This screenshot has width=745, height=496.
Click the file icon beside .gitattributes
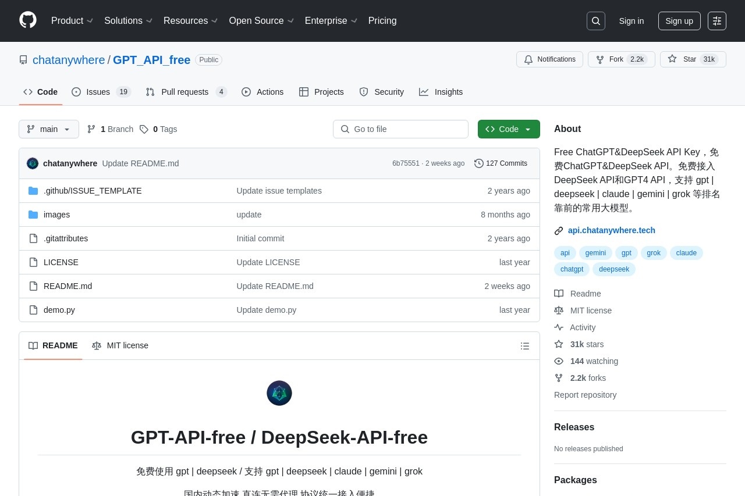pyautogui.click(x=33, y=238)
